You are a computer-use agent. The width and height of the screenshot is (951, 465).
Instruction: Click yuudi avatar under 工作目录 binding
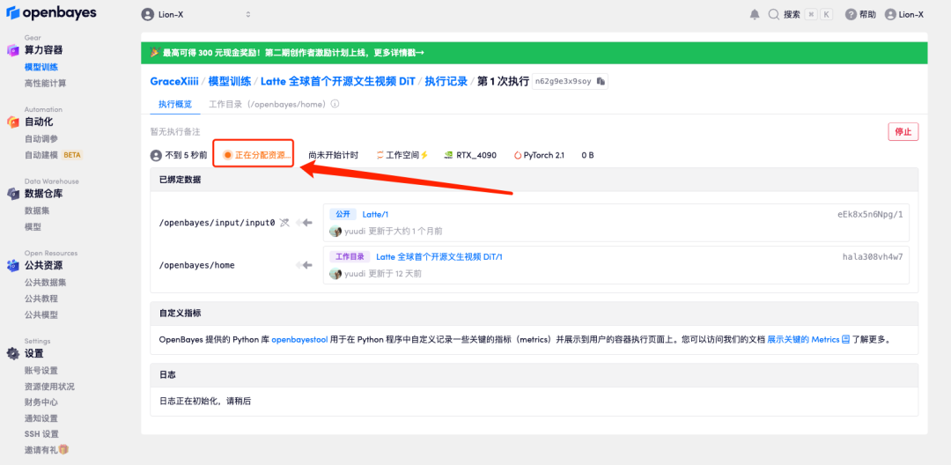pyautogui.click(x=335, y=274)
